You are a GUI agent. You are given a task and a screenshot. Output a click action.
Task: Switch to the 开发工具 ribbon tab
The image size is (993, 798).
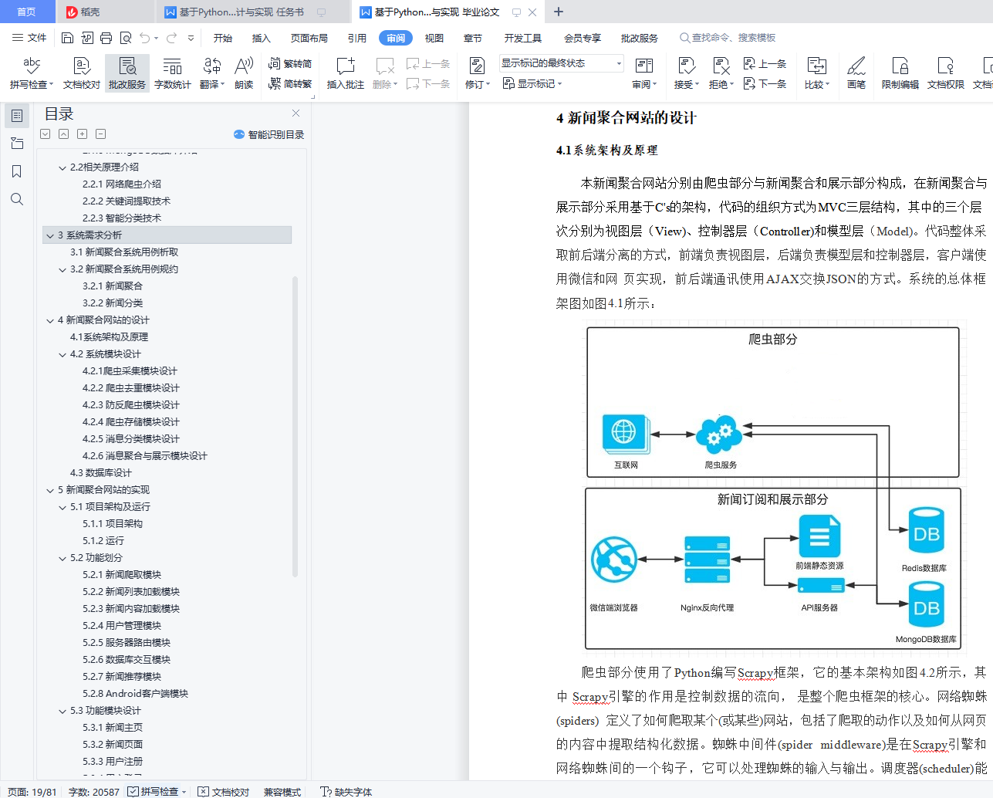(x=523, y=38)
